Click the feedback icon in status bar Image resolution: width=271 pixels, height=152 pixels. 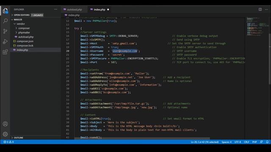pos(261,142)
